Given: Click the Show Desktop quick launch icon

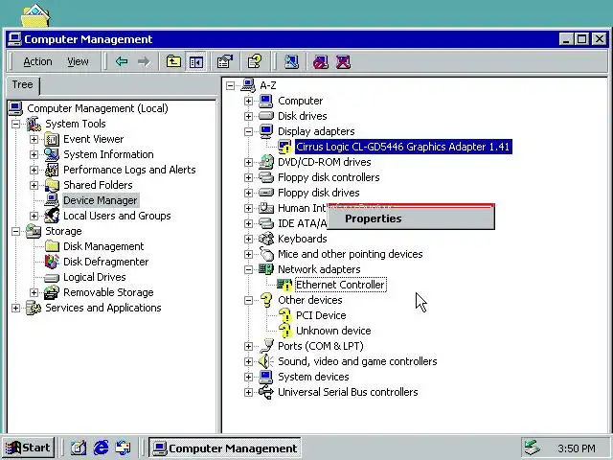Looking at the screenshot, I should tap(79, 448).
